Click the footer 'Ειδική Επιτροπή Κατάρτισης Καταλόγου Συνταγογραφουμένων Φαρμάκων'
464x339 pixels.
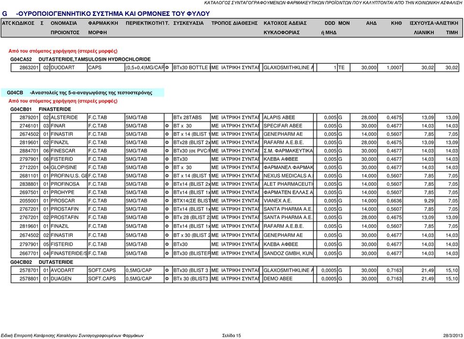(x=73, y=336)
